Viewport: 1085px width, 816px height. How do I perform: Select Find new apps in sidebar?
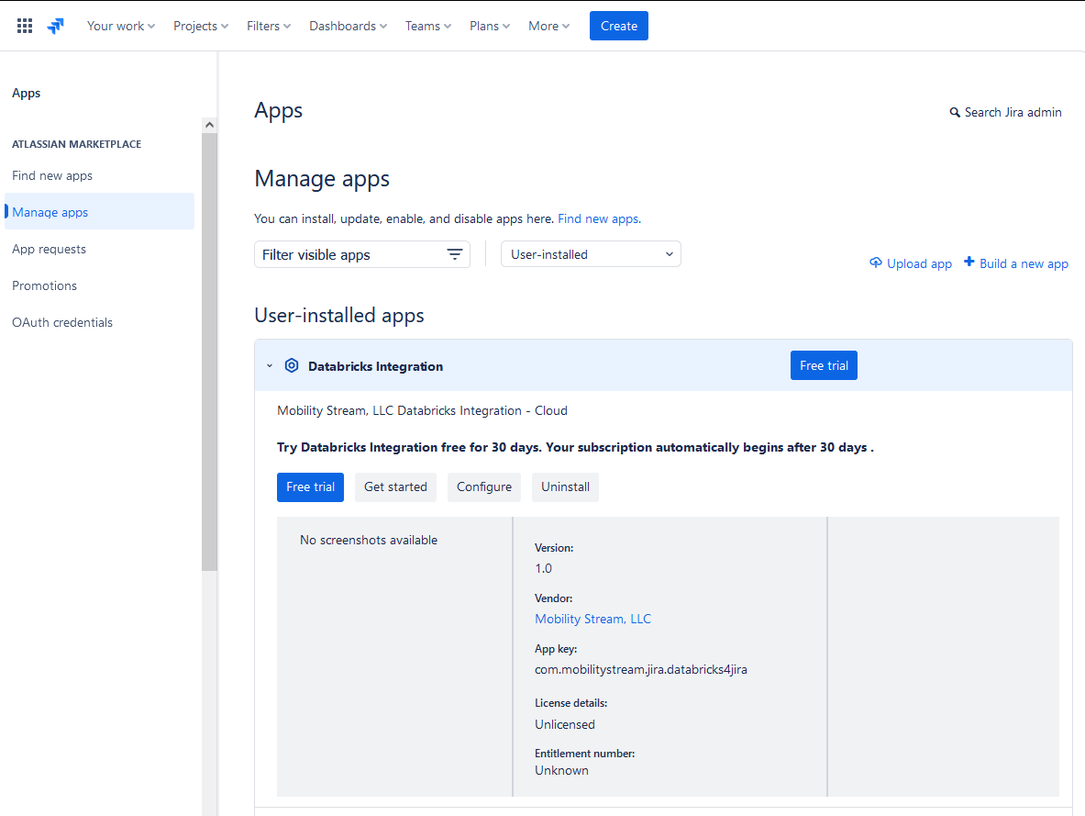coord(52,175)
